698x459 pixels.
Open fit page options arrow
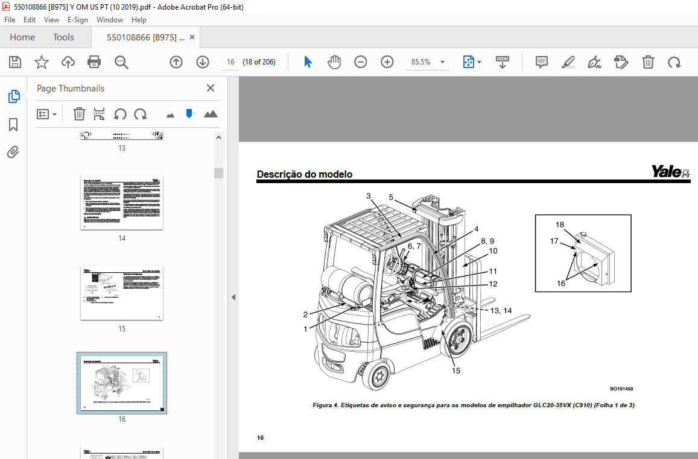coord(480,62)
